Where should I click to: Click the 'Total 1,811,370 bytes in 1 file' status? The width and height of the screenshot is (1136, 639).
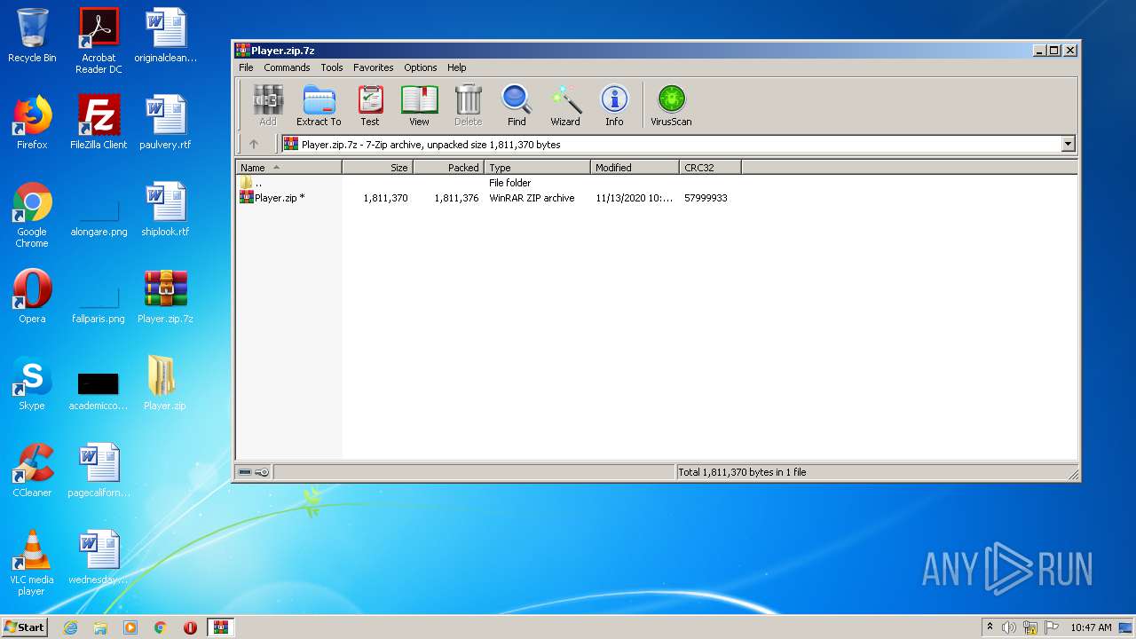(x=742, y=472)
